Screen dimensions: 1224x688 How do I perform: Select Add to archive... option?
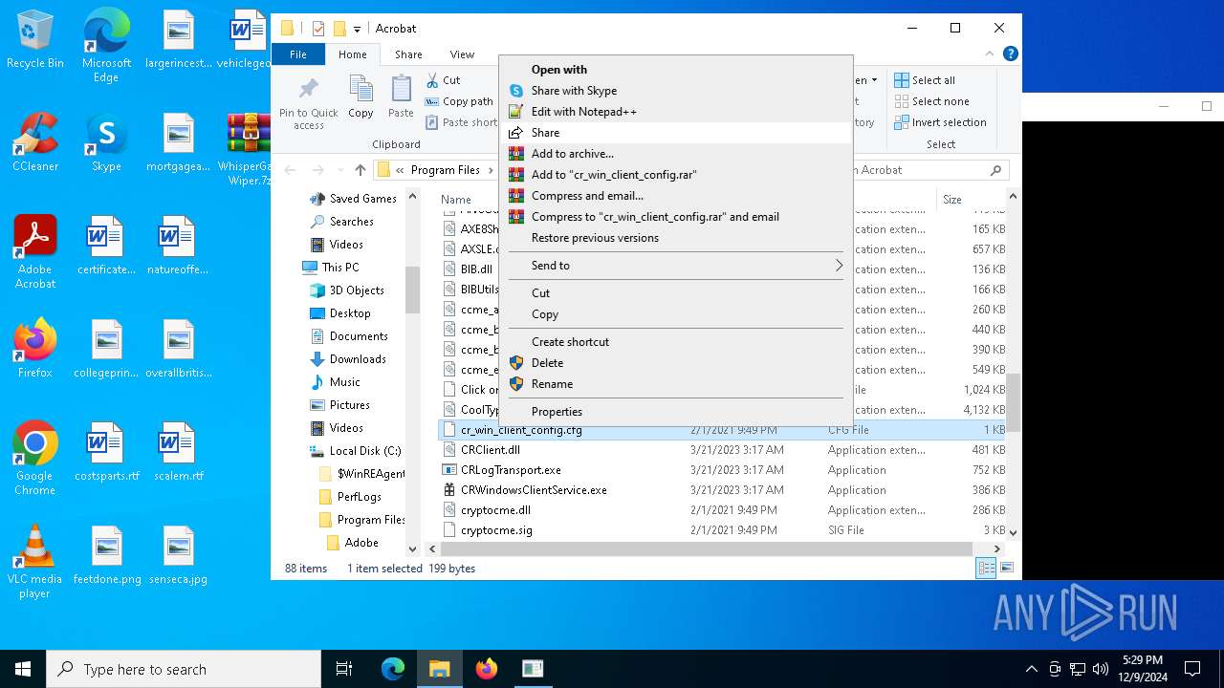tap(675, 154)
